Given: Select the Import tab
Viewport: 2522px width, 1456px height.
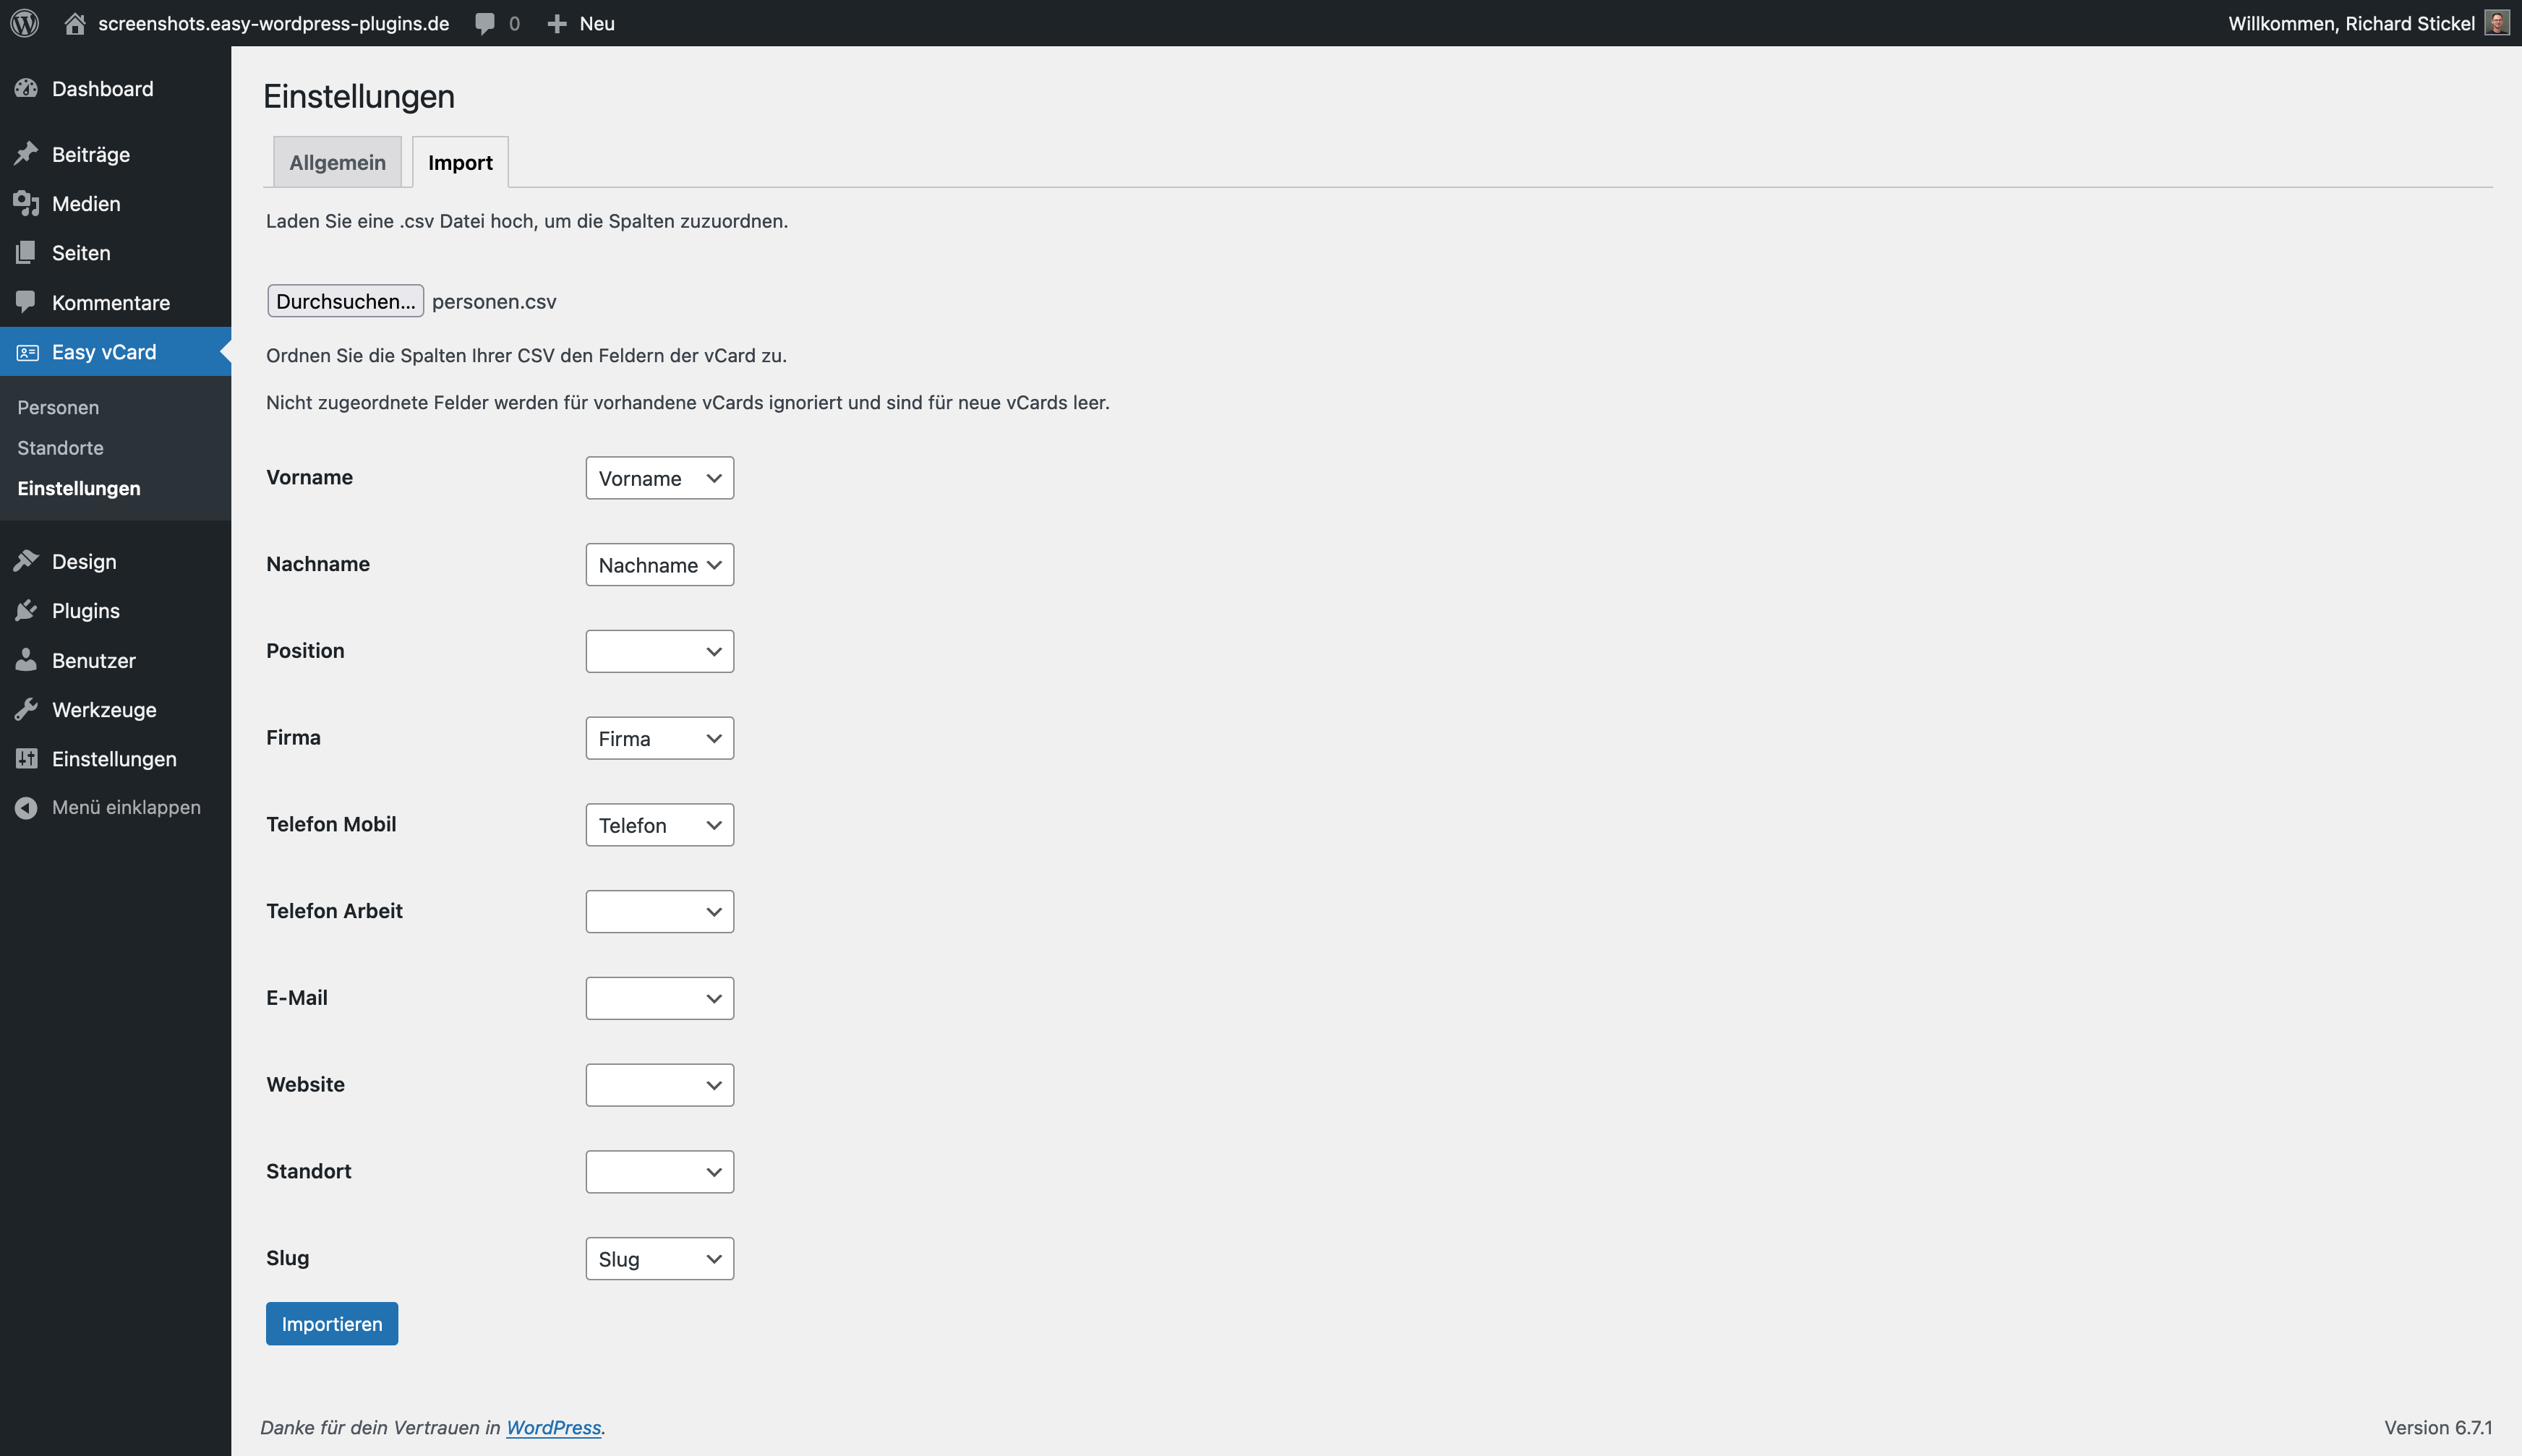Looking at the screenshot, I should pyautogui.click(x=461, y=162).
